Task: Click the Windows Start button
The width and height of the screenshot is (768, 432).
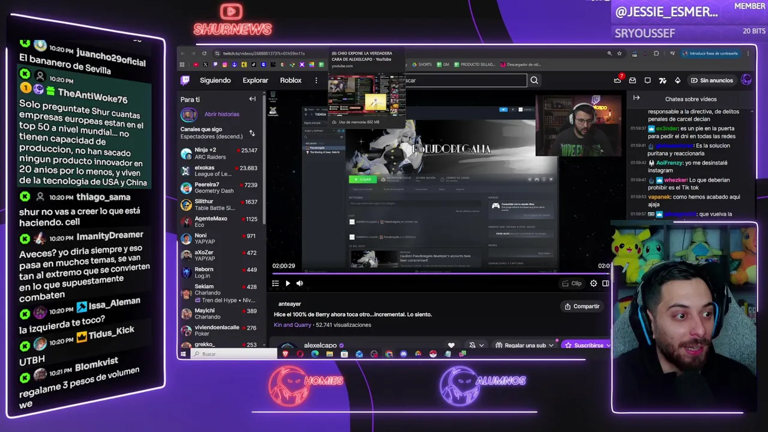Action: [184, 354]
